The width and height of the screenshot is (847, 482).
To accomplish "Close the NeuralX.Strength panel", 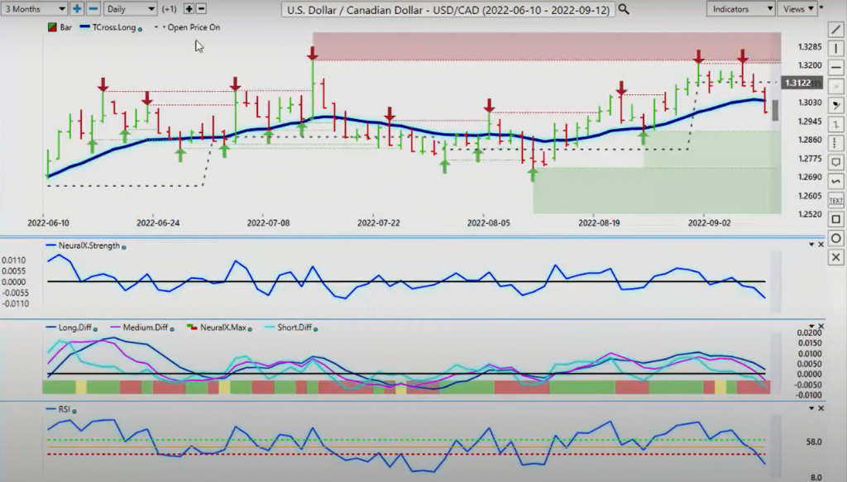I will pyautogui.click(x=821, y=245).
